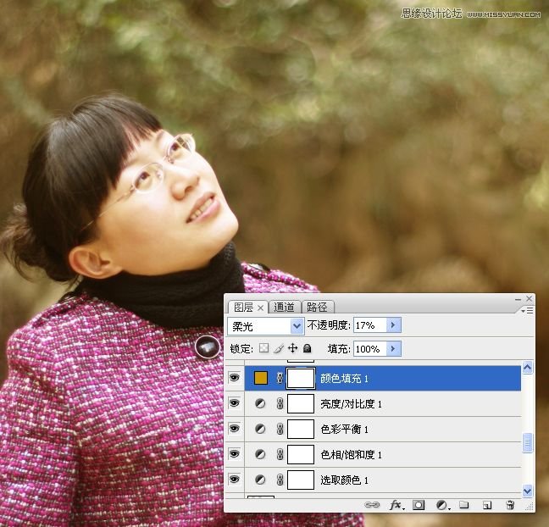Open the new adjustment layer menu
Screen dimensions: 549x527
point(442,505)
